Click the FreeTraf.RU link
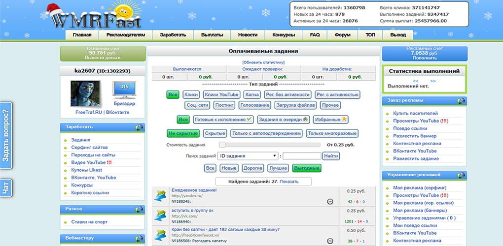 pos(89,113)
